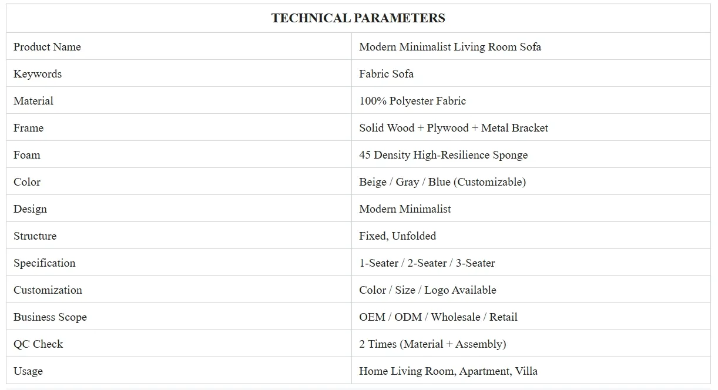This screenshot has width=718, height=390.
Task: Click OEM / ODM / Wholesale / Retail value
Action: [x=438, y=317]
